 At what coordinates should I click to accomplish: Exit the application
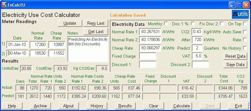click(239, 106)
